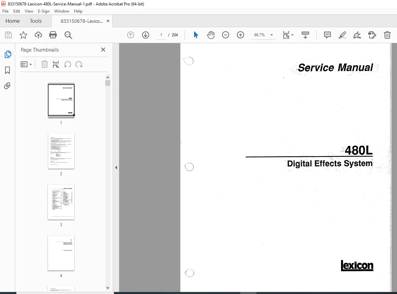Click the page number field

tap(161, 35)
